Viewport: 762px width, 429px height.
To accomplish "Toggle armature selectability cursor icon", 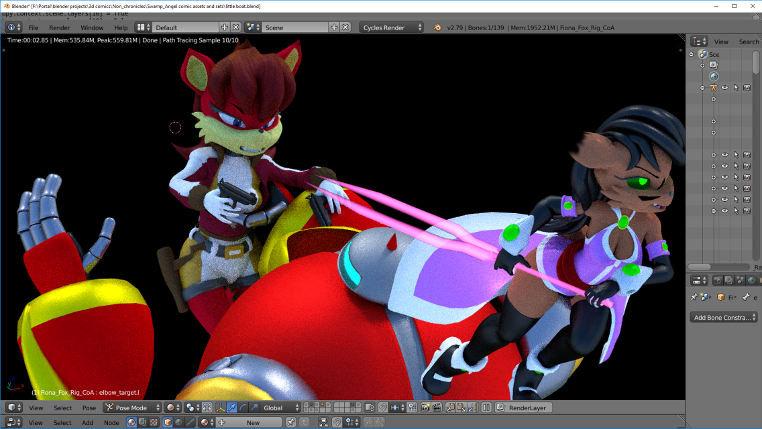I will click(x=736, y=88).
